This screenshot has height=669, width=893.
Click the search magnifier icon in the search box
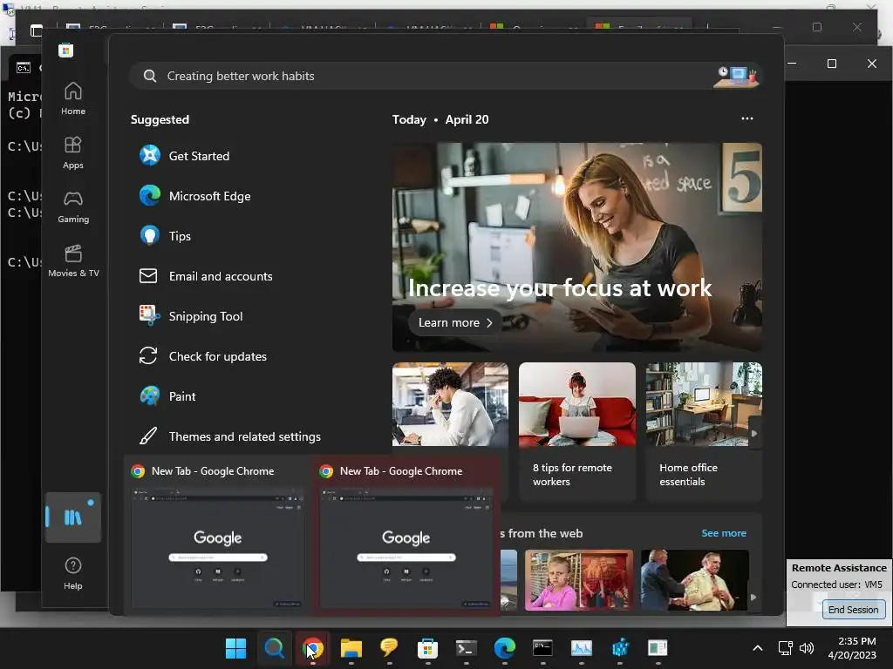click(x=150, y=77)
